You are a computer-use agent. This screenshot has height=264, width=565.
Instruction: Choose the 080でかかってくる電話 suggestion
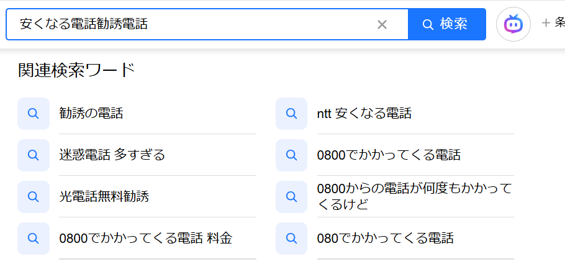386,239
